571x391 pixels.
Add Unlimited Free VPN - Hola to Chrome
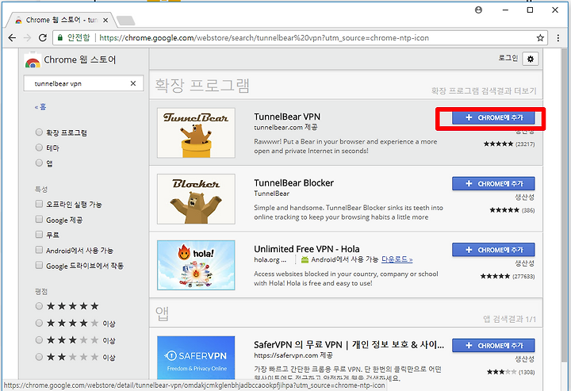(x=493, y=250)
